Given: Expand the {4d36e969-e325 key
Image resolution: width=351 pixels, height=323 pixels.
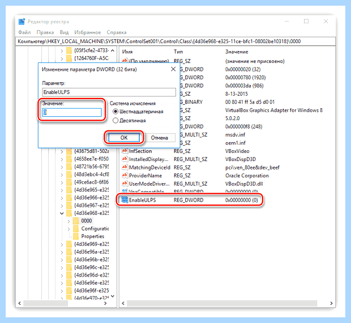Looking at the screenshot, I should 62,244.
